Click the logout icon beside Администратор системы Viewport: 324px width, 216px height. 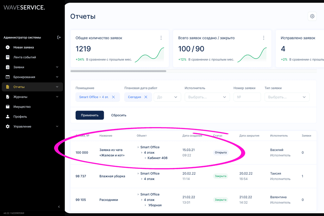59,37
